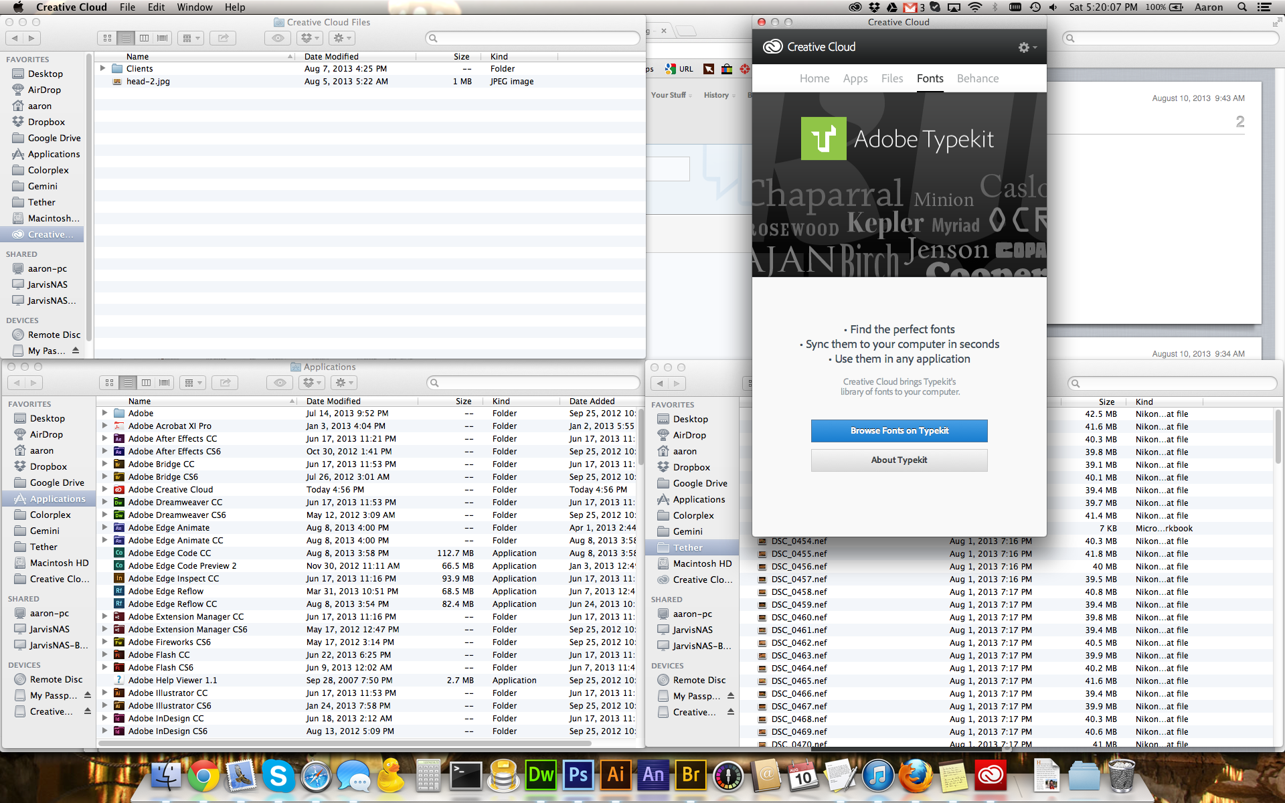
Task: Open the File menu
Action: [127, 7]
